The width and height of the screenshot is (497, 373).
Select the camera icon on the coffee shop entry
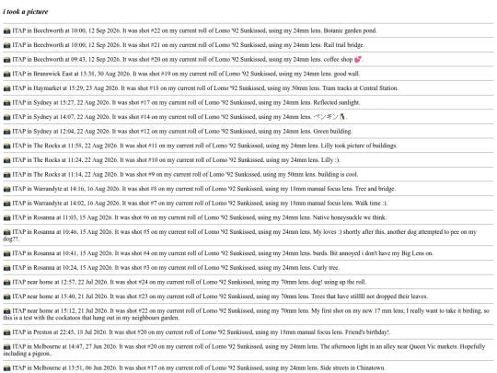click(x=6, y=60)
